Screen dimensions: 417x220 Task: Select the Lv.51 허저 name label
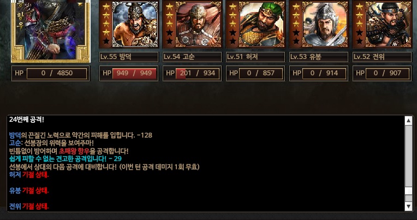click(255, 57)
